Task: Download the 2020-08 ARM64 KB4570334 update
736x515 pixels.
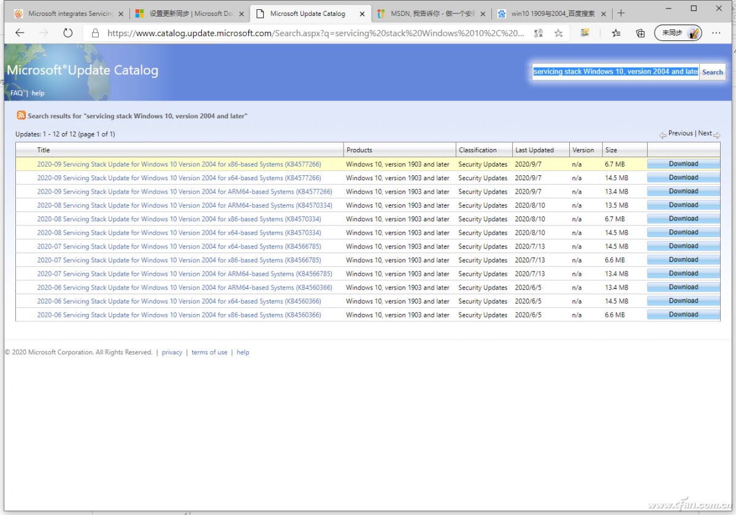Action: tap(683, 205)
